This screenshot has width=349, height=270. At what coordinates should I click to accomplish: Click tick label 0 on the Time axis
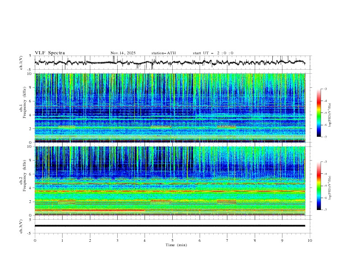point(35,240)
